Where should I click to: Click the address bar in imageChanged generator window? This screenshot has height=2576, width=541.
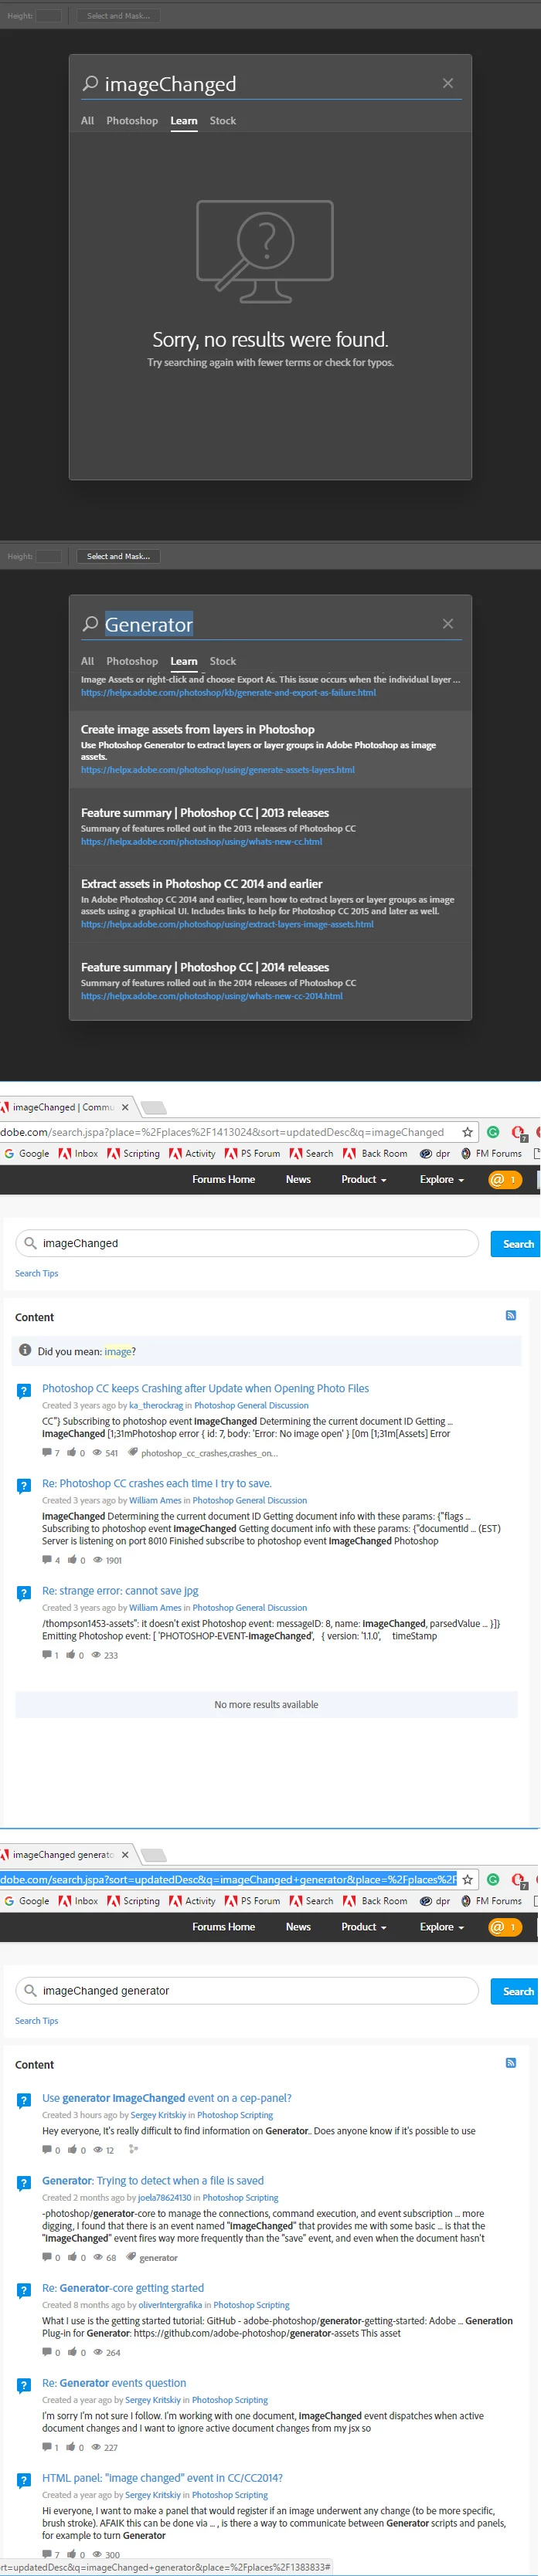click(x=228, y=1880)
